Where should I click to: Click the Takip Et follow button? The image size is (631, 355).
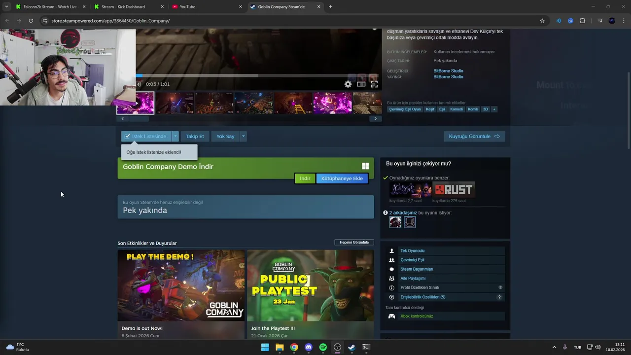pos(195,136)
